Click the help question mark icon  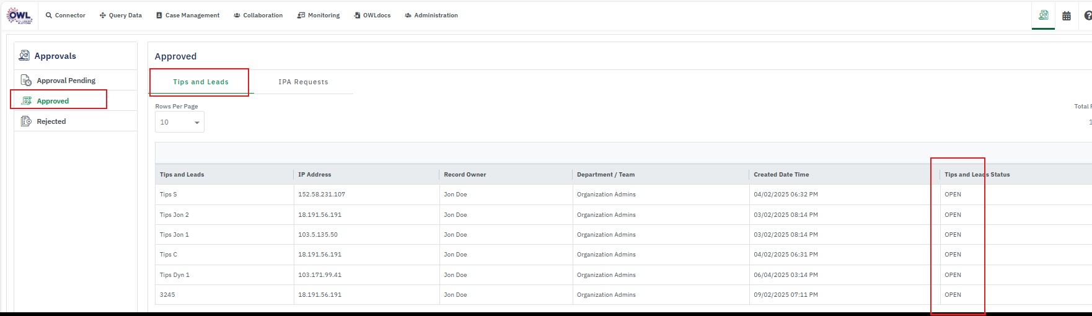(1087, 16)
